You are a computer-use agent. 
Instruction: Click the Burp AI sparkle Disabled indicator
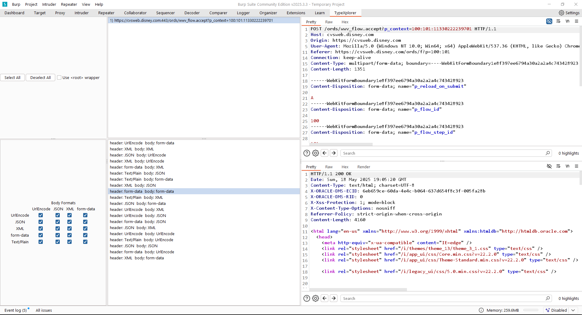coord(556,310)
